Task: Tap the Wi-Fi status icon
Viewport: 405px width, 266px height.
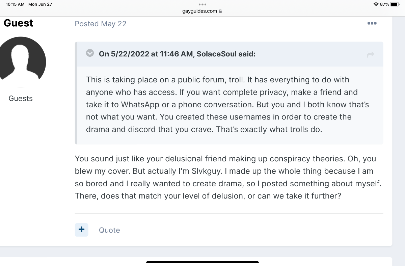Action: click(376, 4)
